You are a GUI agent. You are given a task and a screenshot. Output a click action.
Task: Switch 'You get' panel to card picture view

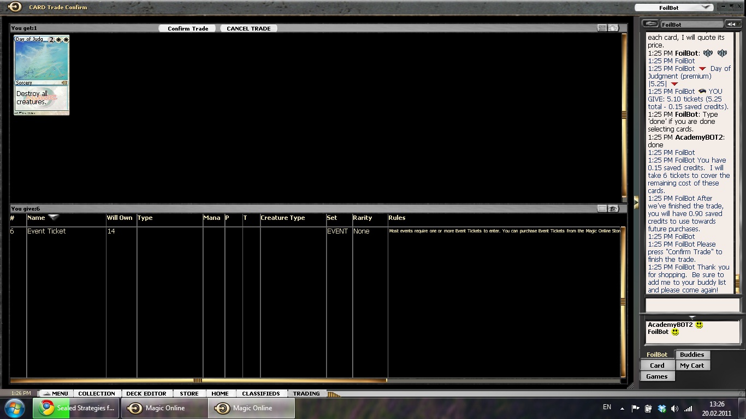coord(614,28)
